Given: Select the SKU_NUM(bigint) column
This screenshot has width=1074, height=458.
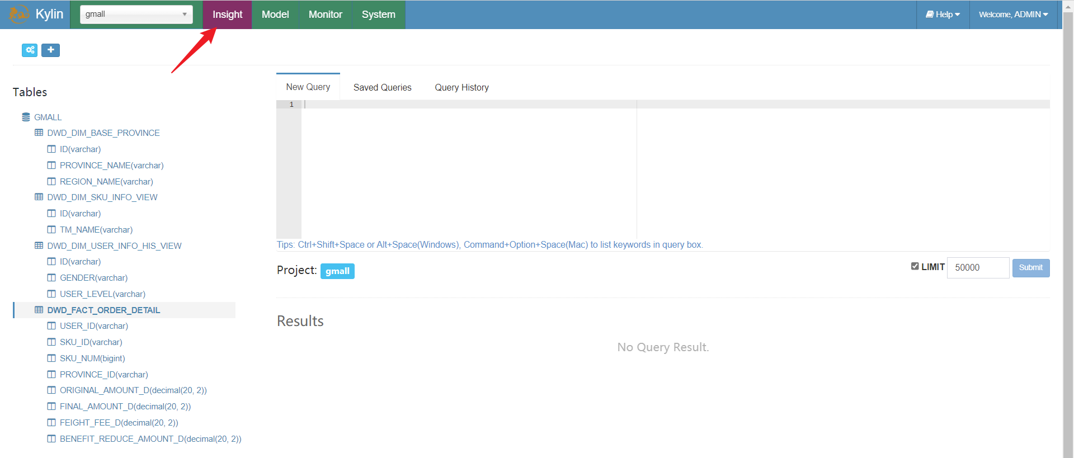Looking at the screenshot, I should [x=92, y=358].
